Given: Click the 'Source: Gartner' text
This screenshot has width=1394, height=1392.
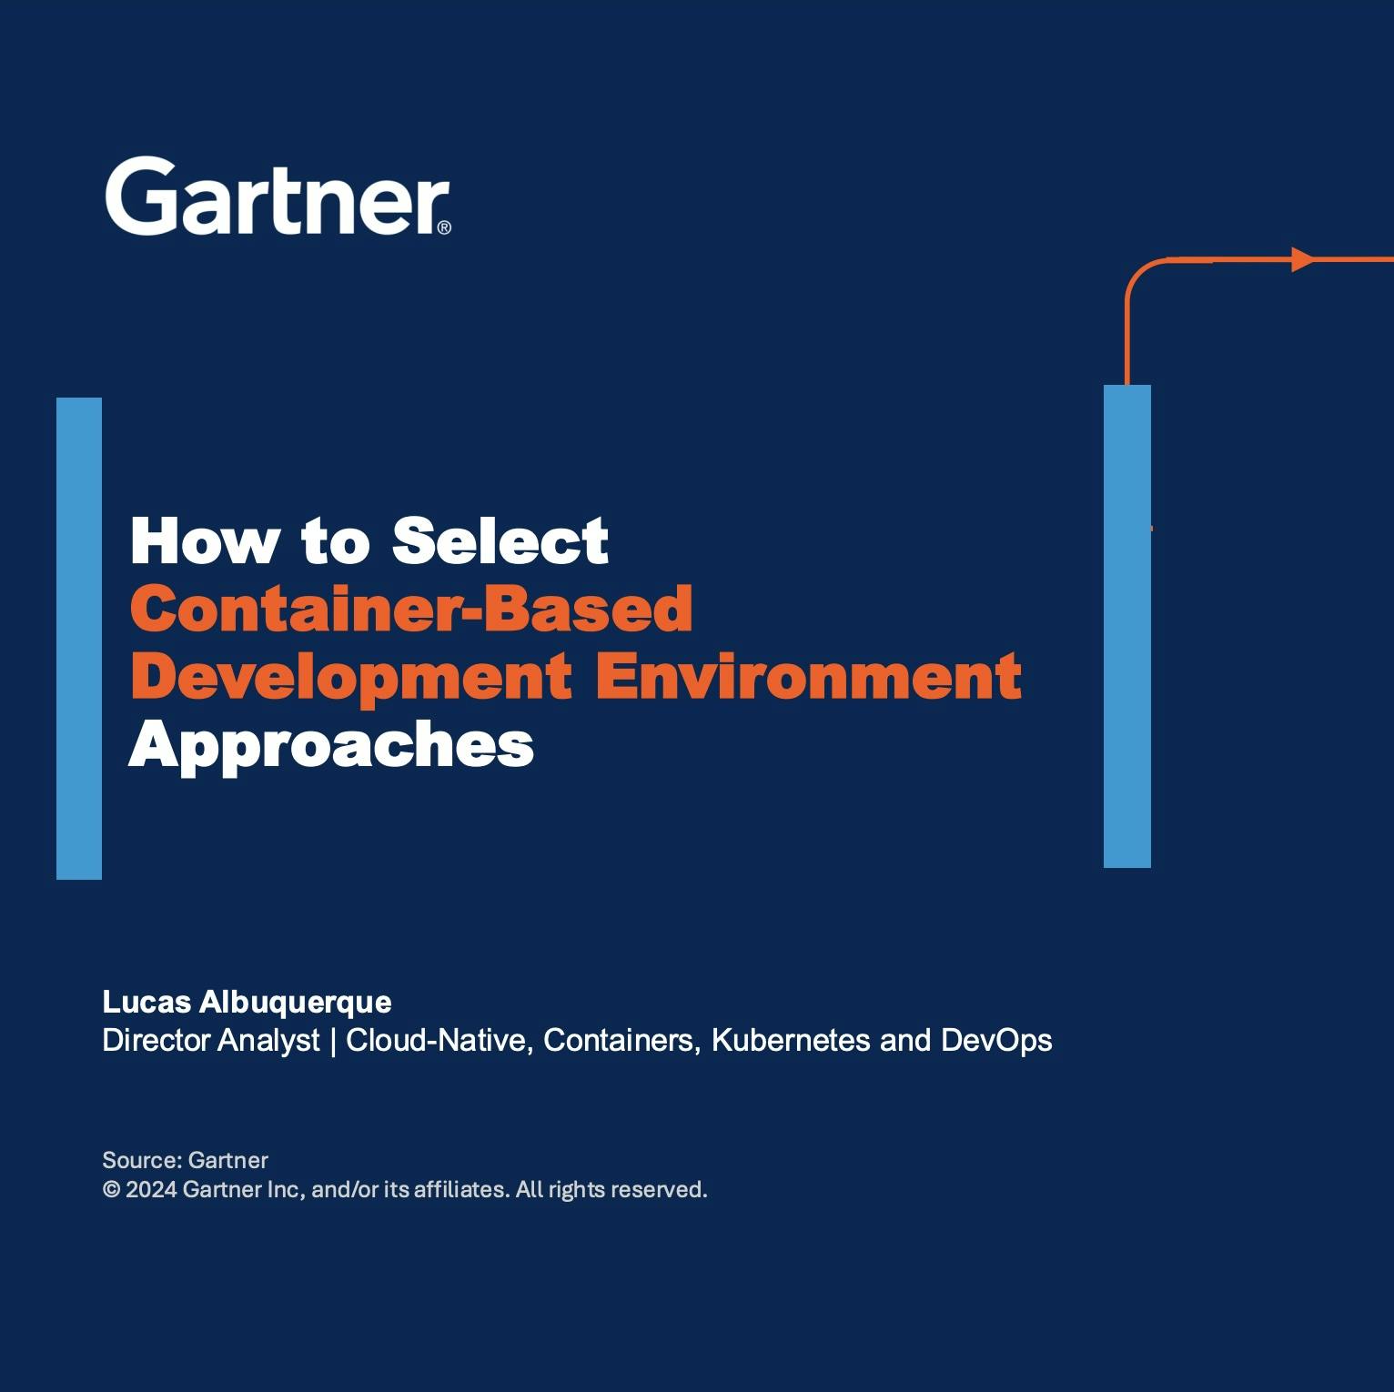Looking at the screenshot, I should click(x=185, y=1160).
